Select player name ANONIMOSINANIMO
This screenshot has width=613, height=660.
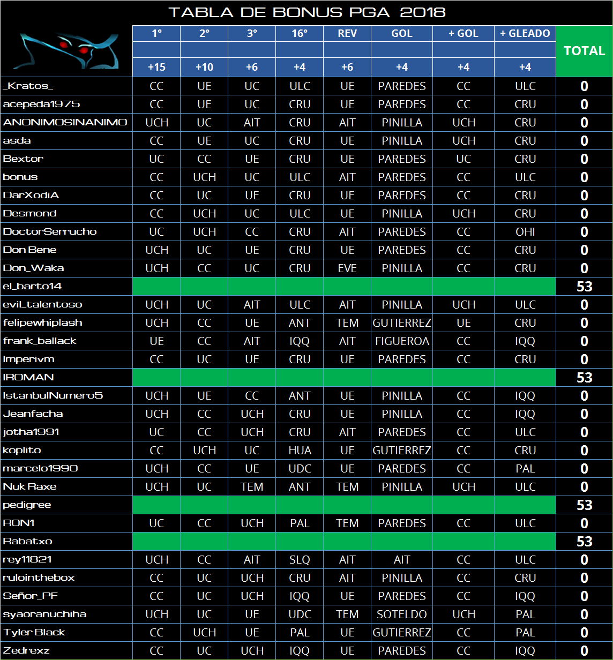pos(65,122)
